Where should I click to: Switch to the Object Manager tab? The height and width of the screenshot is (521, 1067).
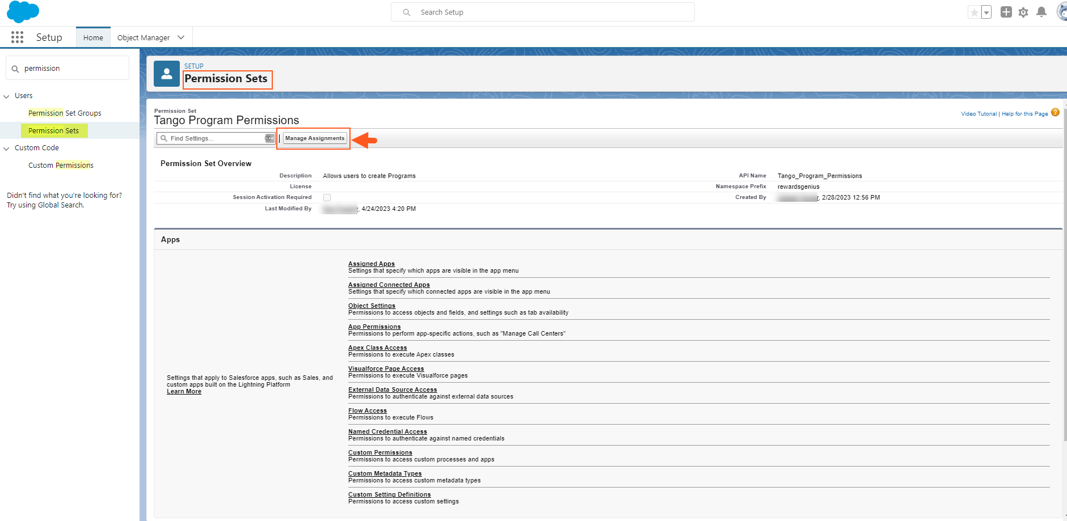(144, 37)
